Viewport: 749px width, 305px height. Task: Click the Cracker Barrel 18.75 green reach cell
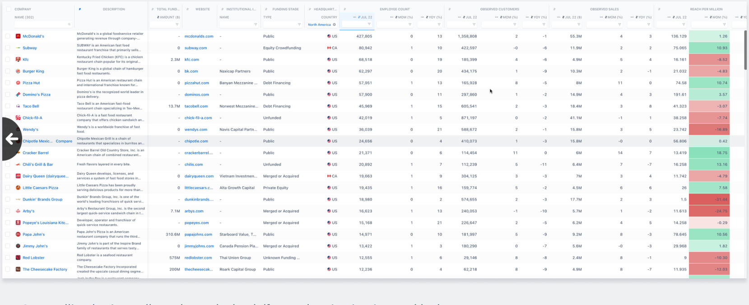pyautogui.click(x=710, y=153)
